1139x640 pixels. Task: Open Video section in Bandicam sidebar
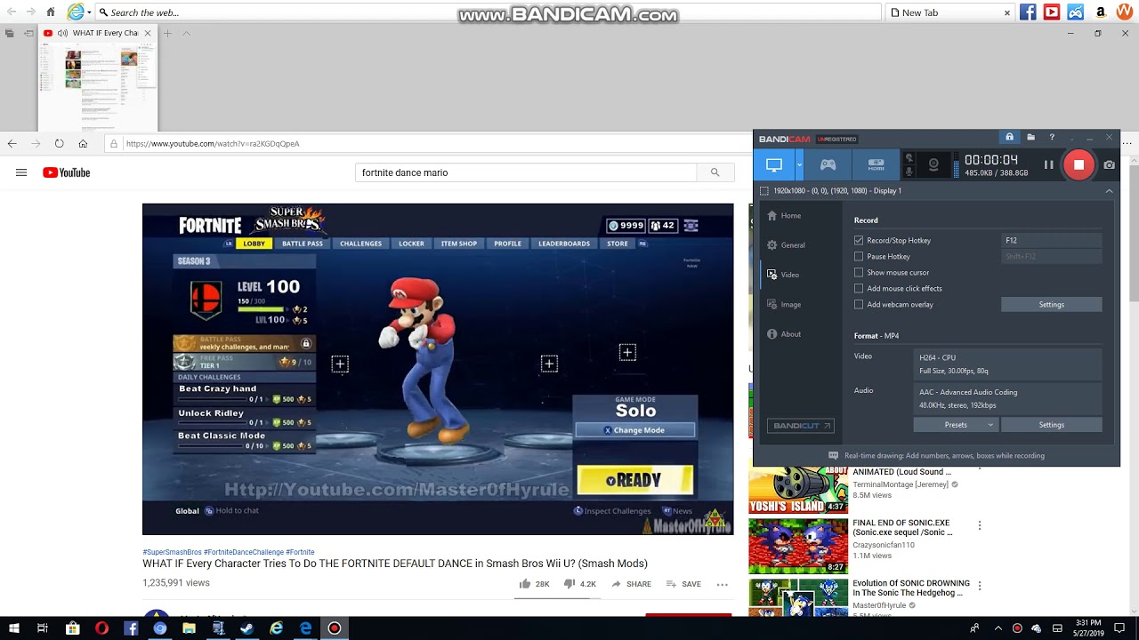click(783, 275)
